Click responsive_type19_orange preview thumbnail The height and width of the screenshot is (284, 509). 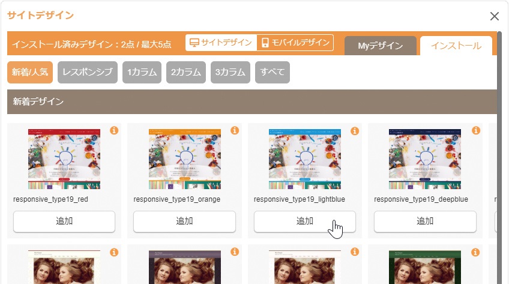184,159
